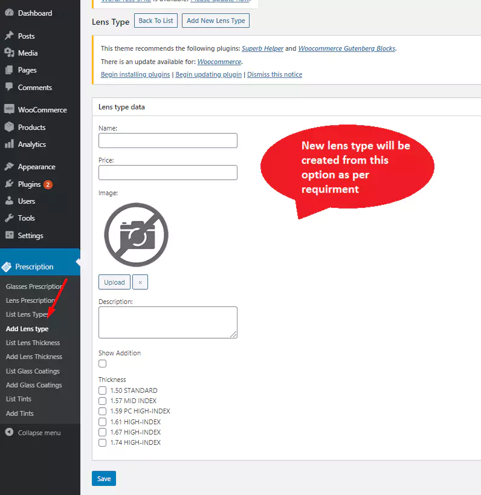
Task: Click the Prescription tag icon
Action: pos(7,267)
